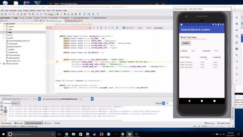
Task: Click the logcat search filter field
Action: 169,103
